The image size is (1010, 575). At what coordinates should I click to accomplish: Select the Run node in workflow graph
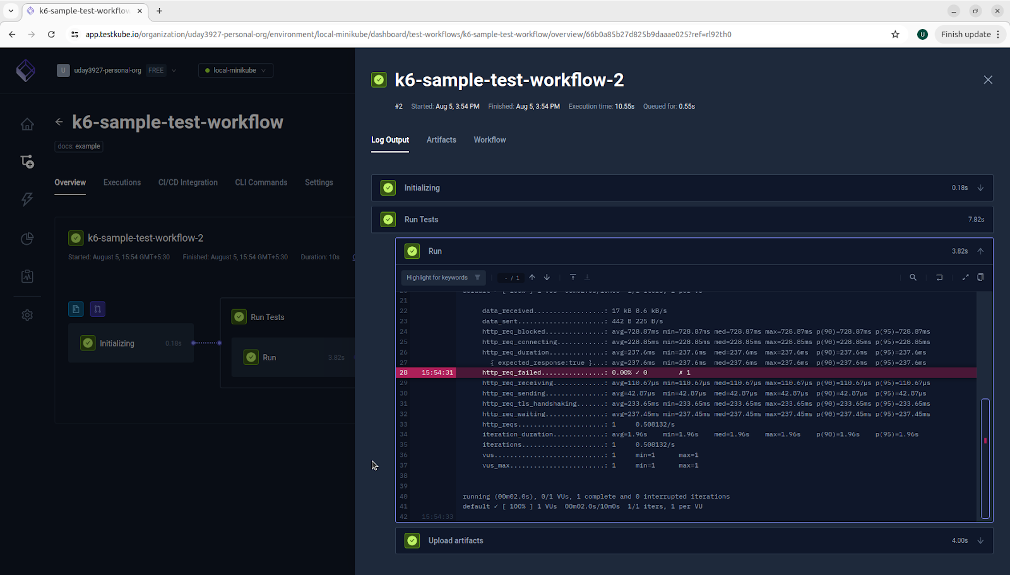point(293,357)
